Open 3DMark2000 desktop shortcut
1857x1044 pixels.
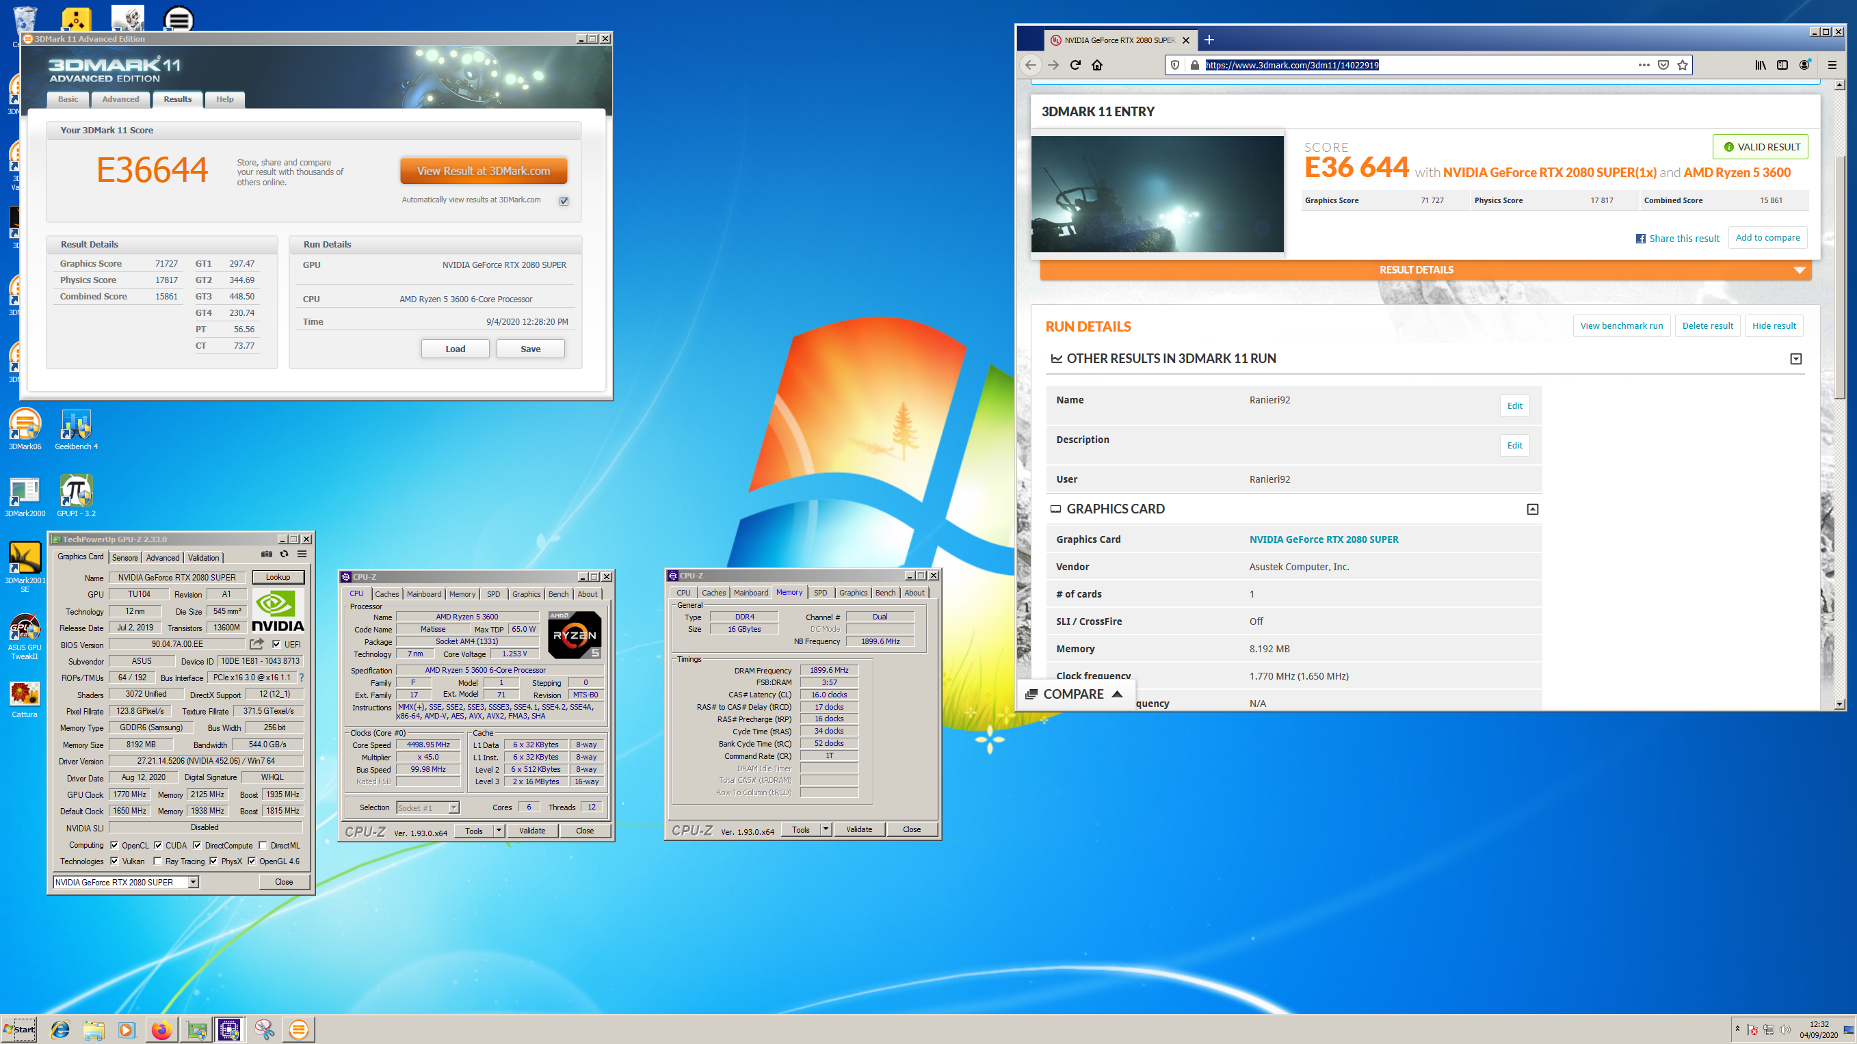tap(25, 496)
